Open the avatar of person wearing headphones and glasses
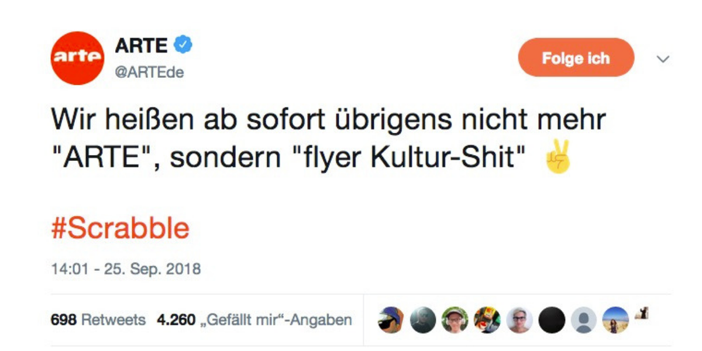 pyautogui.click(x=455, y=320)
